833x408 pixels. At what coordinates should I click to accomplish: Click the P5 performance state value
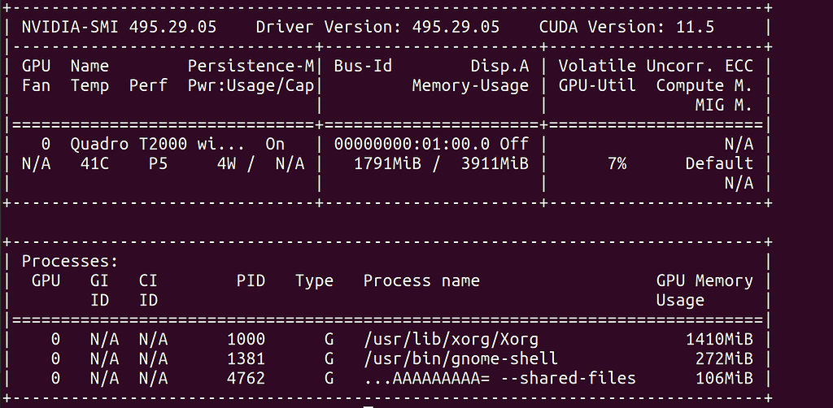tap(158, 163)
